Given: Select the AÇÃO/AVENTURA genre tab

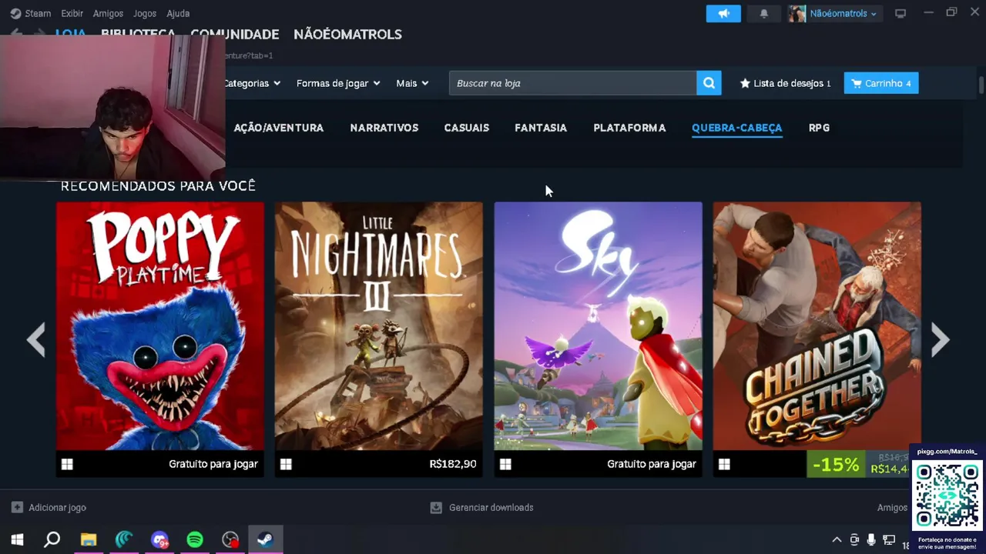Looking at the screenshot, I should tap(279, 128).
